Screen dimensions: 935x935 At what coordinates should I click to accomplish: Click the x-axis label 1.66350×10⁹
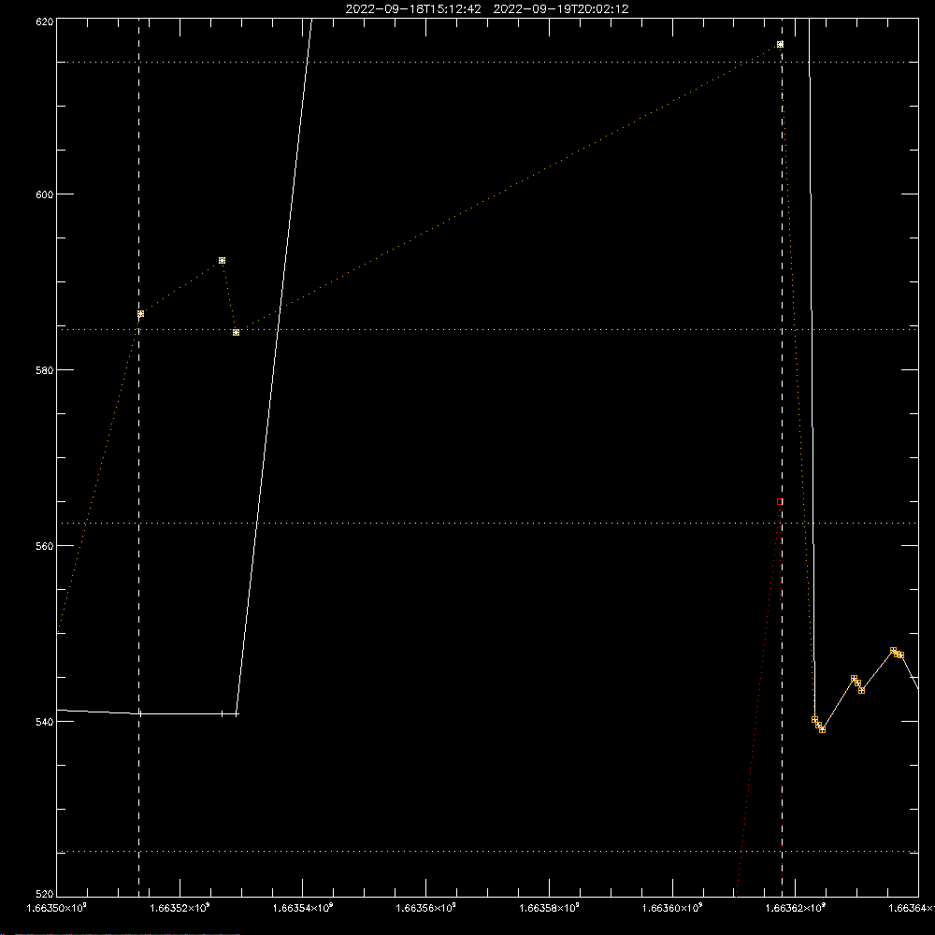coord(57,908)
